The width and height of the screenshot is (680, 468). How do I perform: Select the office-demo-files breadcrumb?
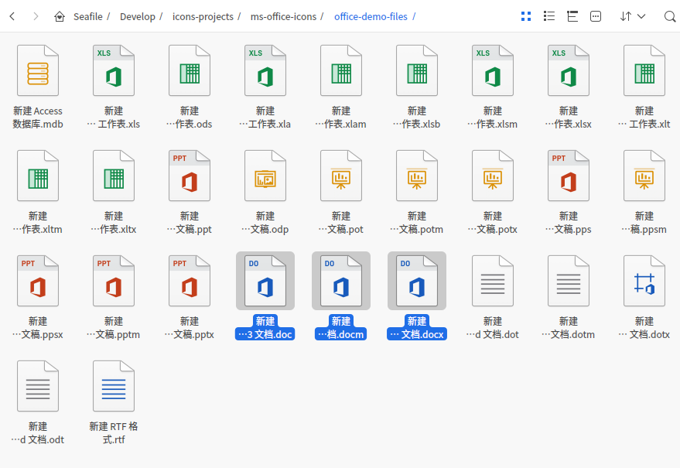(x=371, y=16)
